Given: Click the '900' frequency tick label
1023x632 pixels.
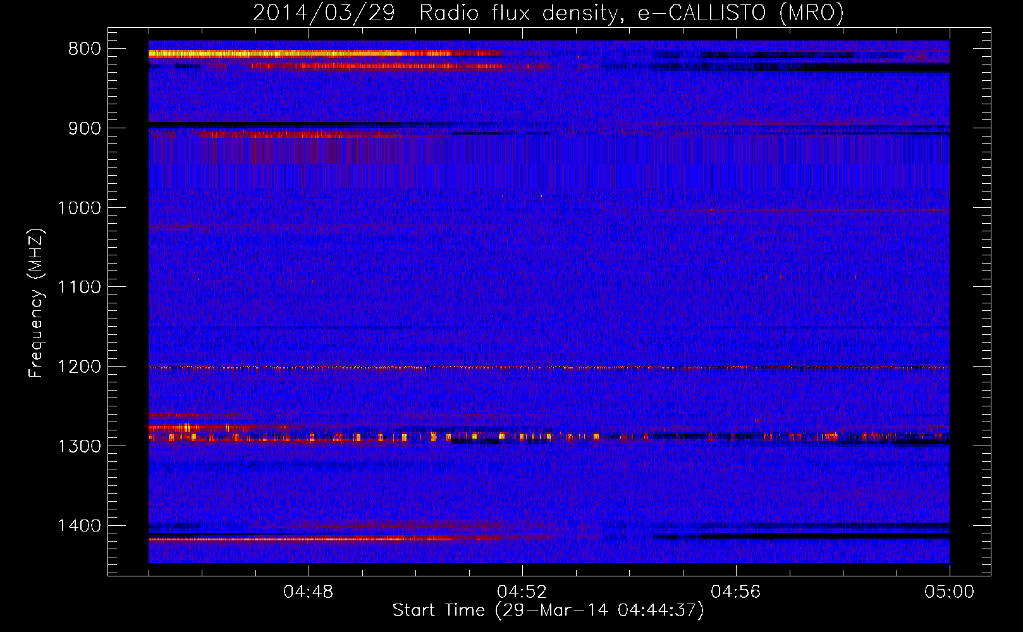Looking at the screenshot, I should [x=85, y=128].
